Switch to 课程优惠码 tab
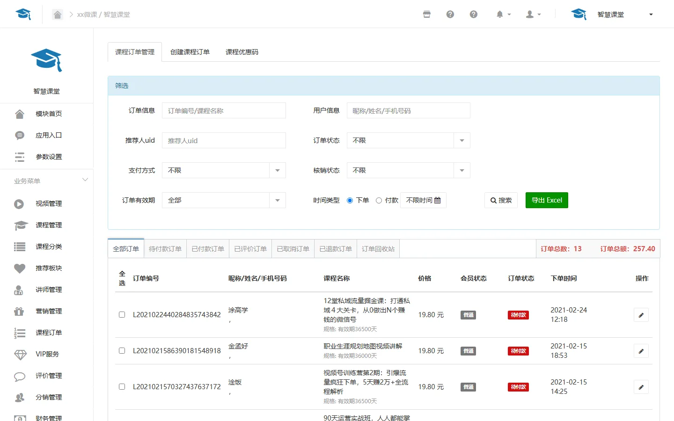 pyautogui.click(x=242, y=52)
